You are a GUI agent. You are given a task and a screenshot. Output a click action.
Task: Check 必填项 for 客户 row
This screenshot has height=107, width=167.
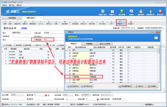pos(128,50)
